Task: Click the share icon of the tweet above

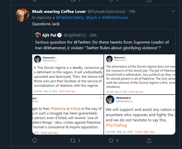Action: (x=149, y=1)
